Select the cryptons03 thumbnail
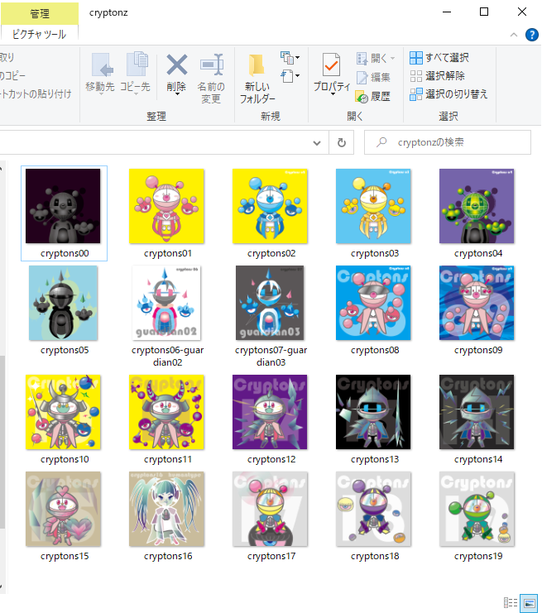Image resolution: width=542 pixels, height=613 pixels. coord(373,206)
